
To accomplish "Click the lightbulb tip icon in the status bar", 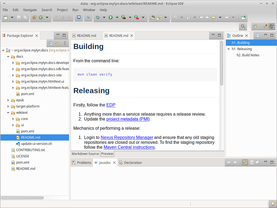I will (273, 204).
